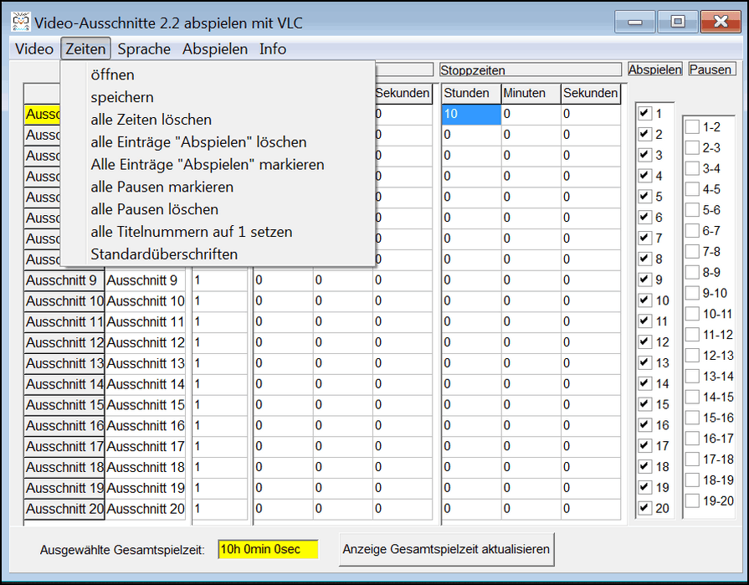Toggle Abspielen checkbox 10
This screenshot has height=585, width=749.
(x=644, y=300)
